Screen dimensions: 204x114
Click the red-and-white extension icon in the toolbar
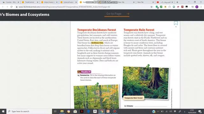point(182,7)
